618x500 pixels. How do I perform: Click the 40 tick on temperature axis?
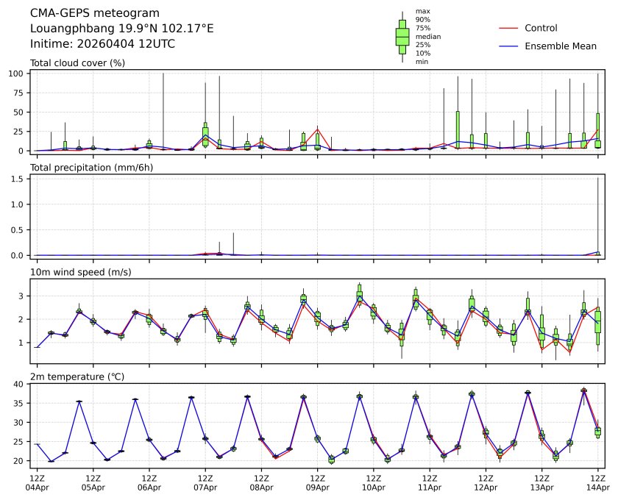[x=21, y=384]
